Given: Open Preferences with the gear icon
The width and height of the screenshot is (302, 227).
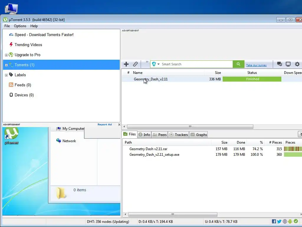Looking at the screenshot, I should pos(297,64).
